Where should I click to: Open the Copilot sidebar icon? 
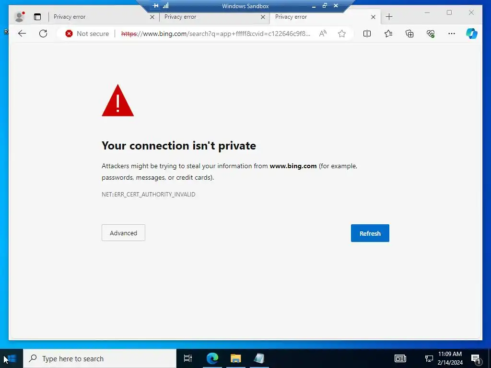472,34
